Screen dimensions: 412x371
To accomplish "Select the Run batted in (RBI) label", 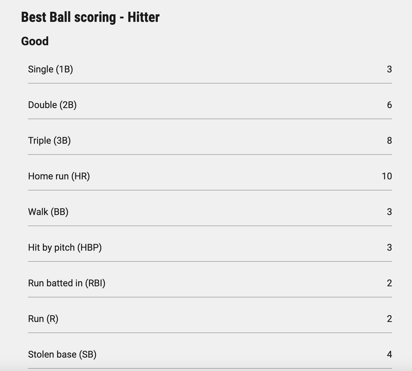I will click(67, 283).
